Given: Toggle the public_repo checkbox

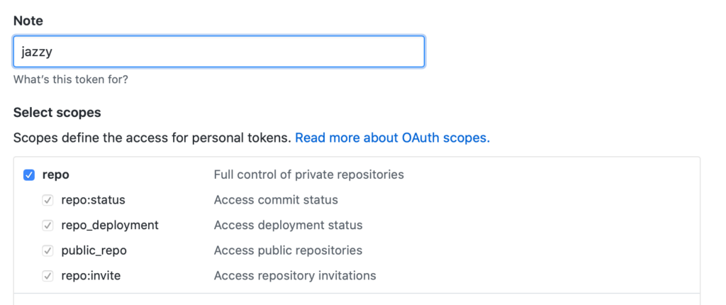Looking at the screenshot, I should [48, 251].
